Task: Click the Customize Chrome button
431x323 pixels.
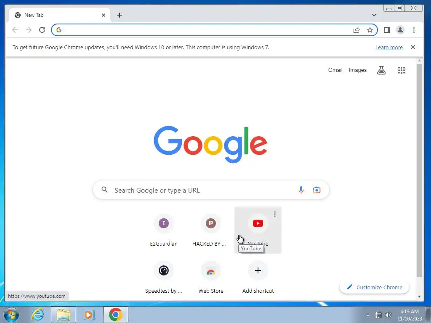Action: click(374, 287)
